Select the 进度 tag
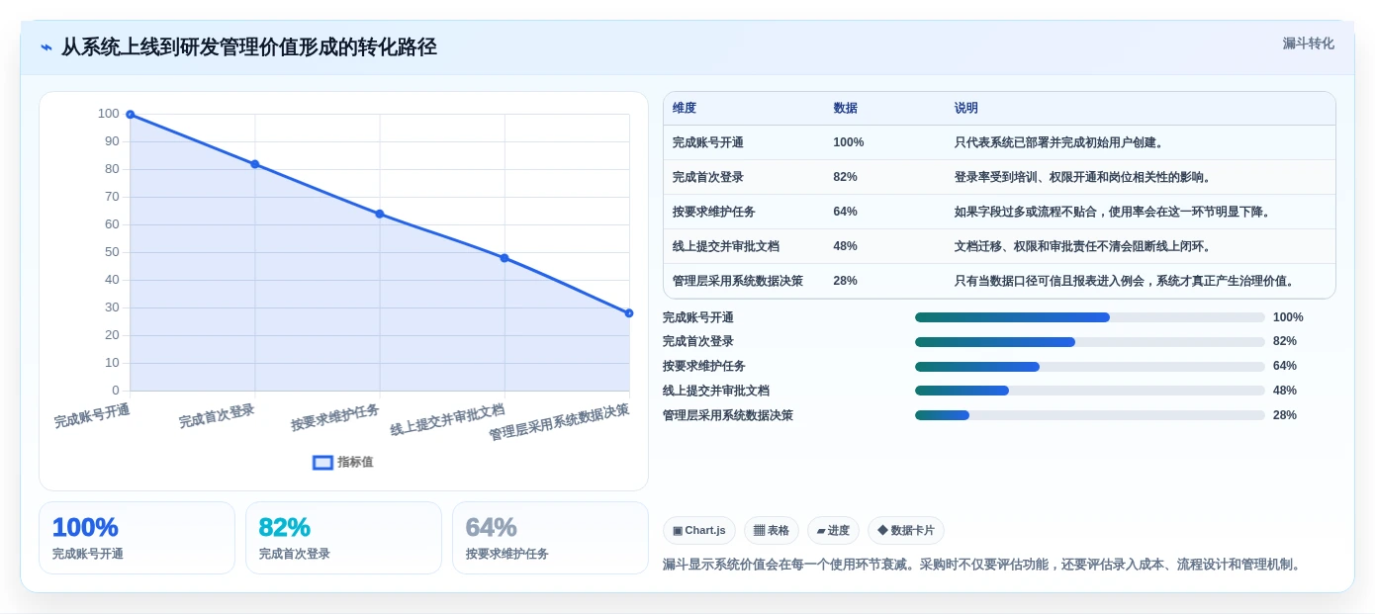1375x614 pixels. pos(833,530)
